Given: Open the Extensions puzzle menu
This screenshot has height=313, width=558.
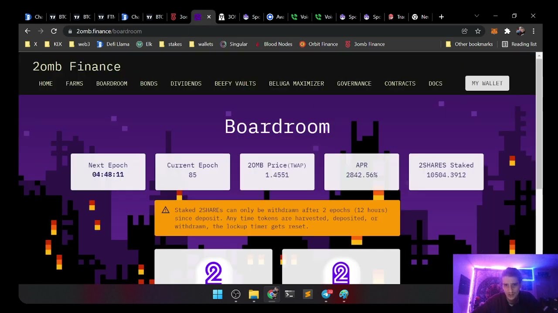Looking at the screenshot, I should coord(507,31).
